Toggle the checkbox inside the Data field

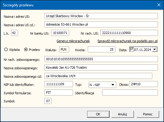132,49
